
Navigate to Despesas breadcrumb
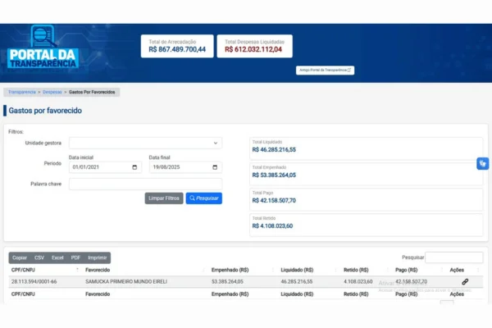(x=52, y=92)
